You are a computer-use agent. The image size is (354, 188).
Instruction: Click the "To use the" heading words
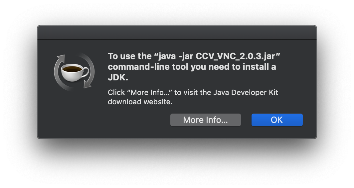pyautogui.click(x=129, y=56)
